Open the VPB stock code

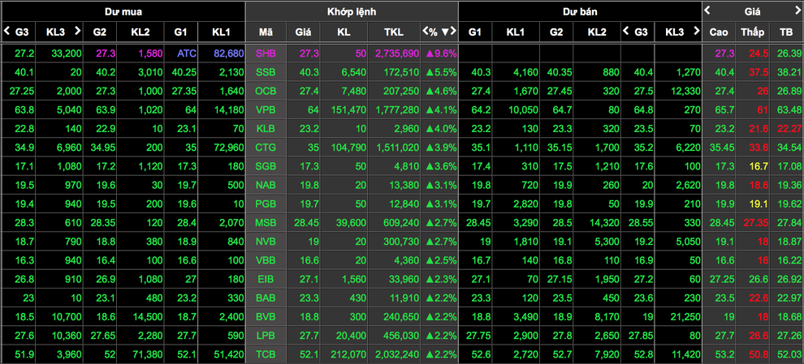[266, 110]
